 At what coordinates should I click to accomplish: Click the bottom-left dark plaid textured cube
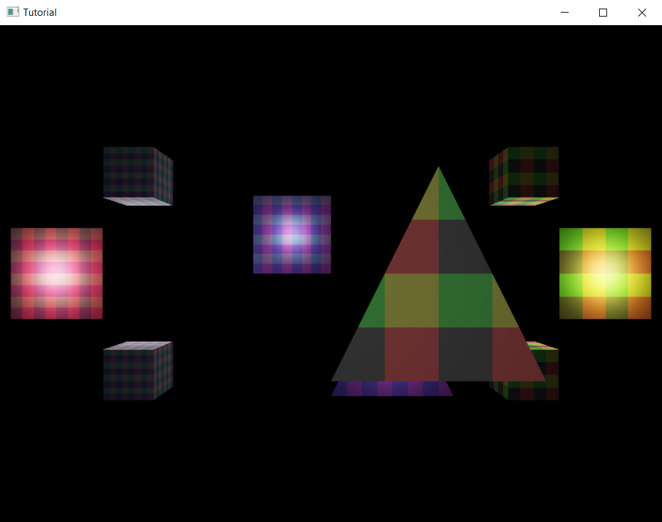click(x=137, y=371)
